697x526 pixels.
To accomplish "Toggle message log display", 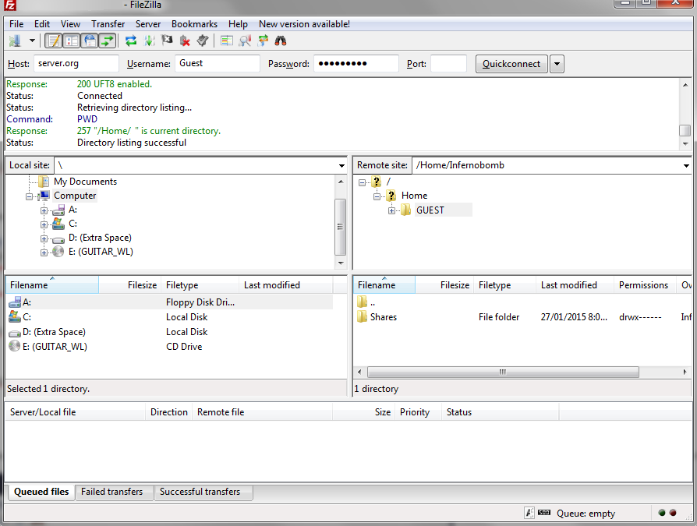I will (55, 41).
